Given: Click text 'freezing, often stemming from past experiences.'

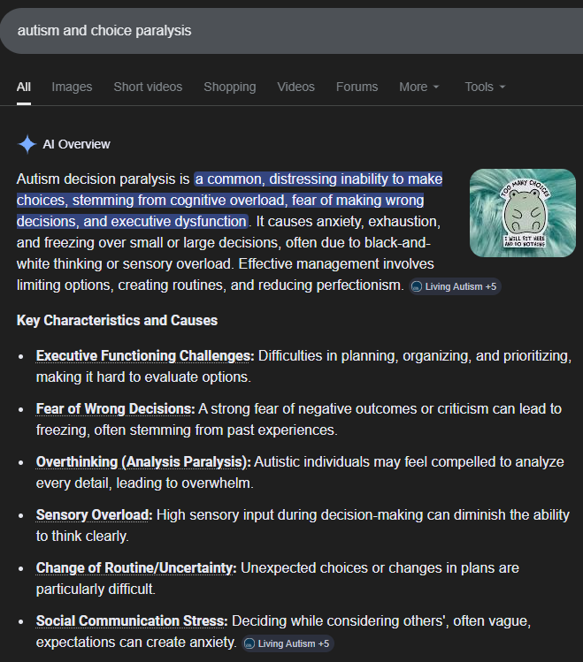Looking at the screenshot, I should pos(187,430).
